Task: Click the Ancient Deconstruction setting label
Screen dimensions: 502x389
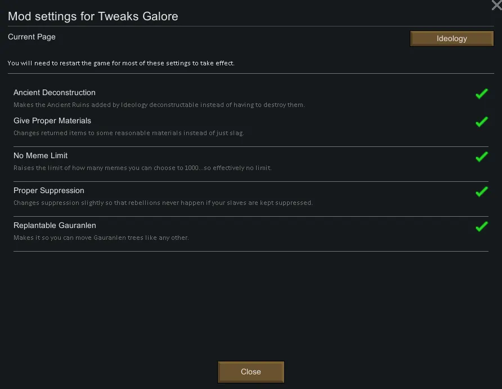Action: click(55, 92)
